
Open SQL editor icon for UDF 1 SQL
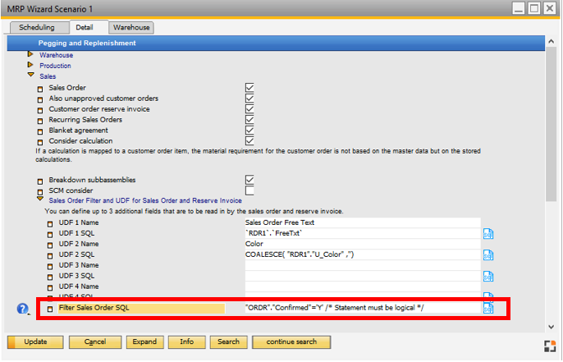488,233
